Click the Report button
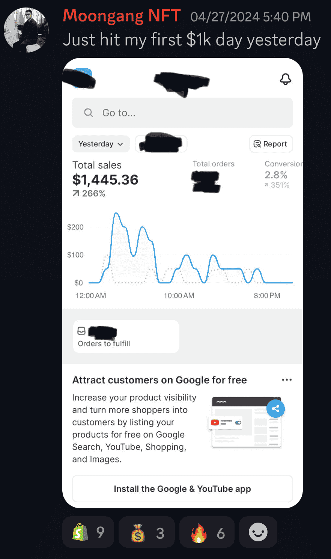 [271, 144]
